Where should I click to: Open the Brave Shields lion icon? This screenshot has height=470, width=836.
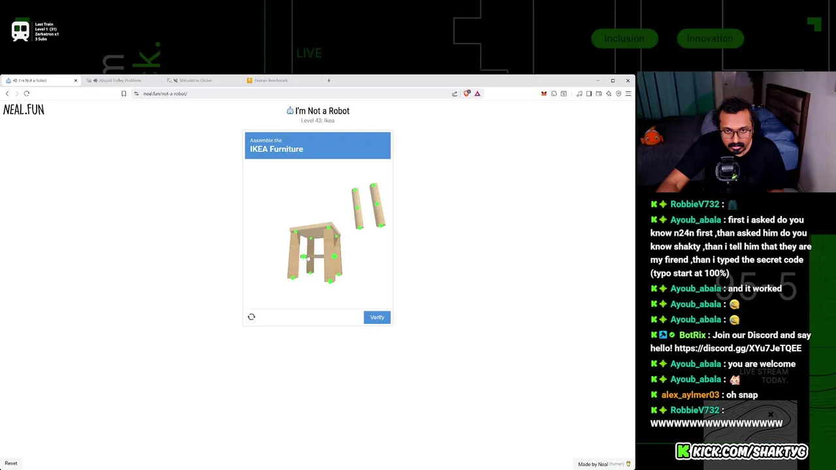(x=467, y=93)
